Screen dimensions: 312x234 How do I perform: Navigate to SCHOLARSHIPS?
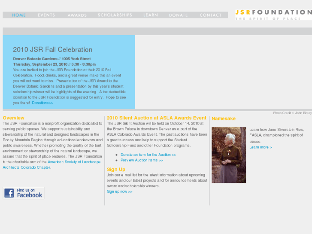coord(115,15)
